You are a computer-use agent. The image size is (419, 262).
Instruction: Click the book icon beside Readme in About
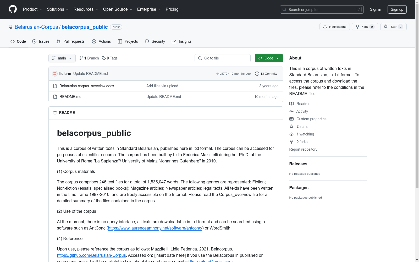pyautogui.click(x=291, y=104)
